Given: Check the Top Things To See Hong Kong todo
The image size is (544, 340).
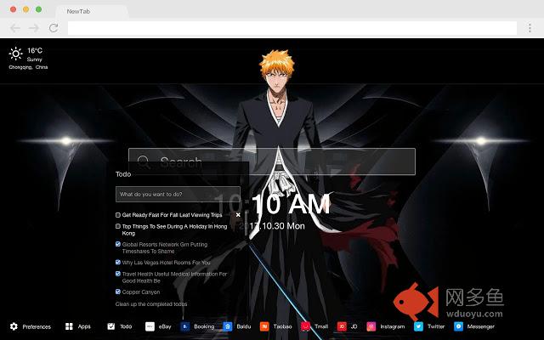Looking at the screenshot, I should [118, 226].
